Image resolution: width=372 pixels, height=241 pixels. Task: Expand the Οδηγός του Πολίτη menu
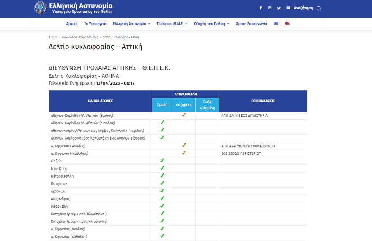click(x=212, y=24)
